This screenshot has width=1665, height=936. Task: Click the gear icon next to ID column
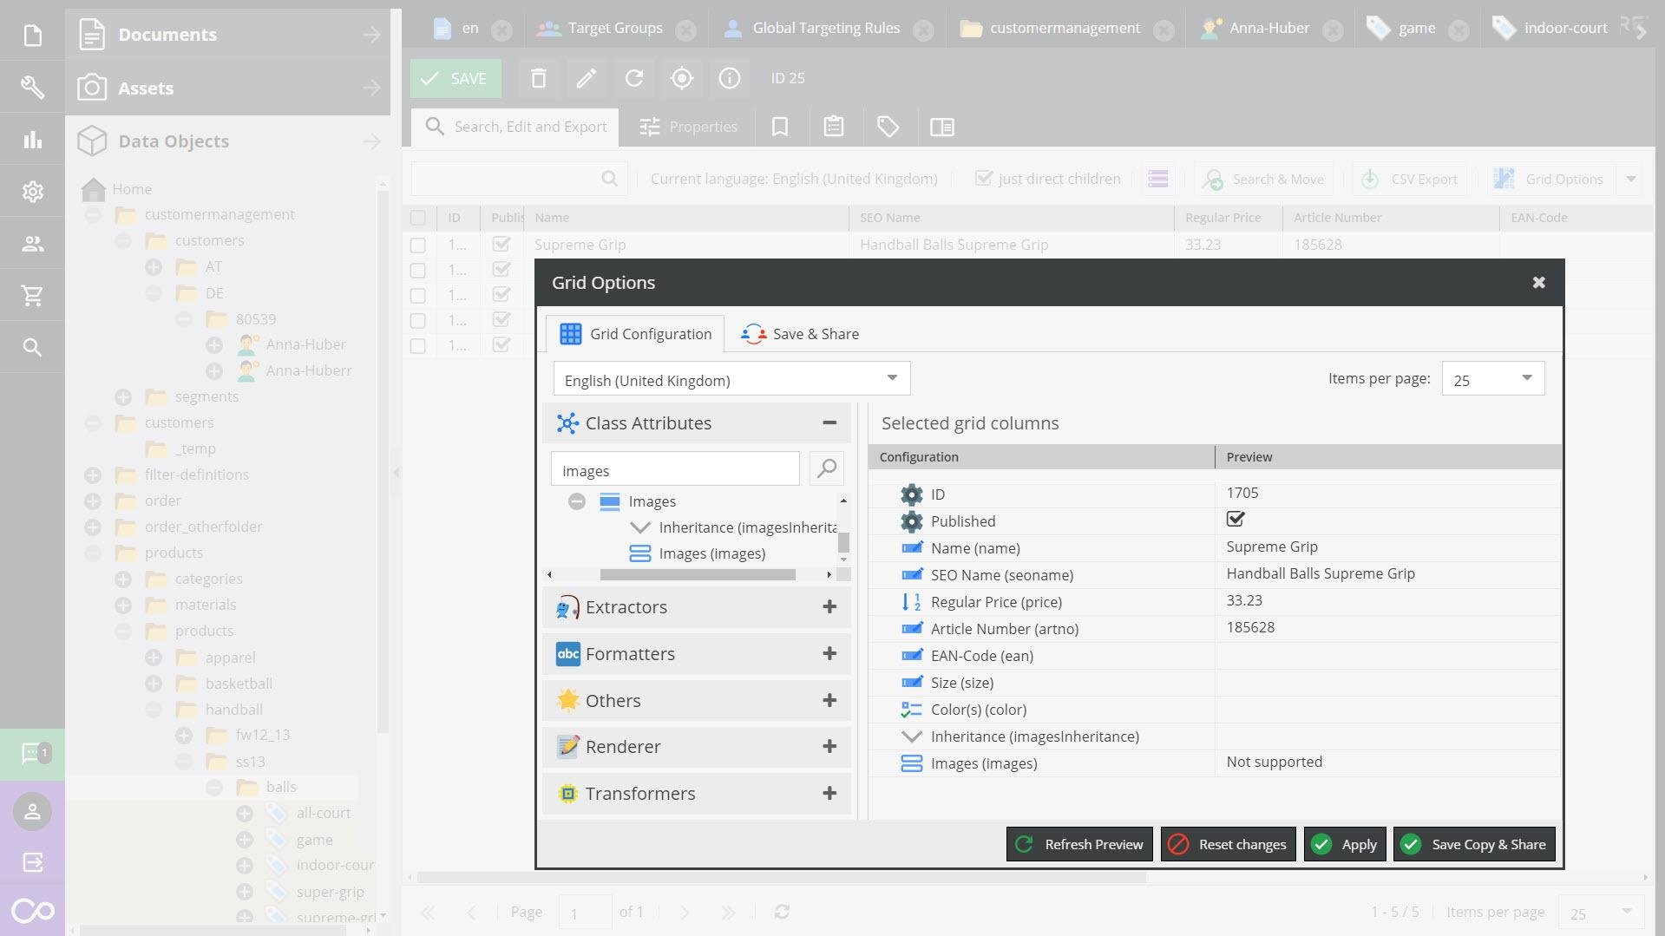point(911,494)
